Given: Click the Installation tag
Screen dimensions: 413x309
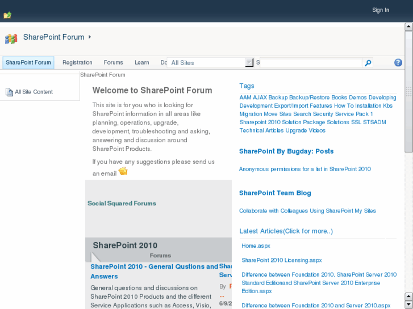Looking at the screenshot, I should pyautogui.click(x=368, y=105).
